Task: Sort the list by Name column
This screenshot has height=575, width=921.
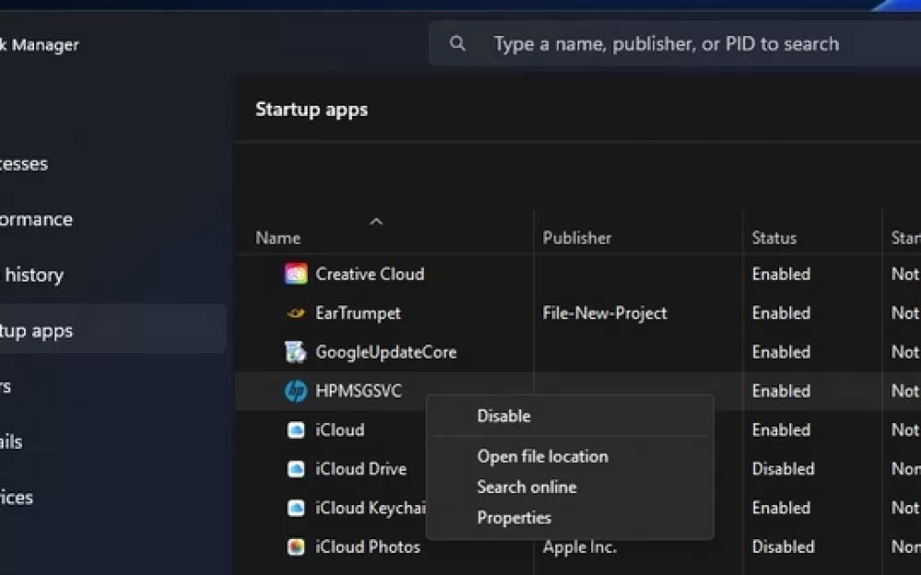Action: click(x=278, y=238)
